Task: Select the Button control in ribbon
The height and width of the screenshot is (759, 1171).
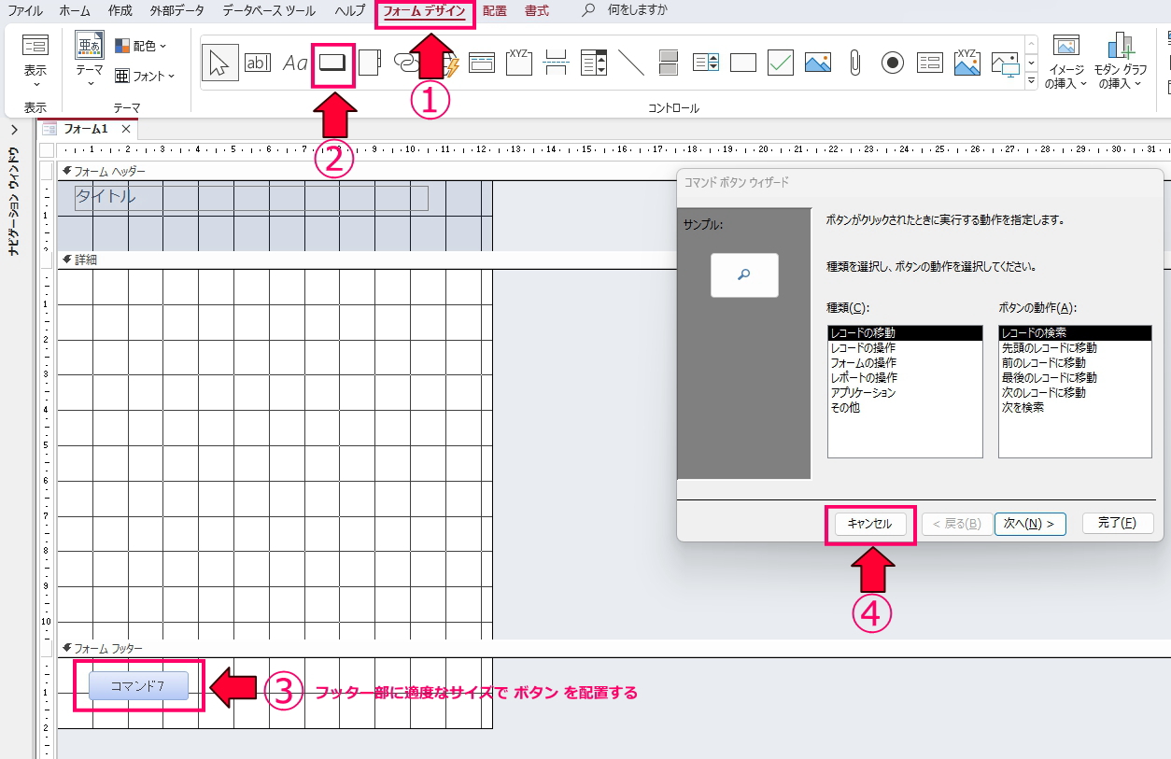Action: pos(332,63)
